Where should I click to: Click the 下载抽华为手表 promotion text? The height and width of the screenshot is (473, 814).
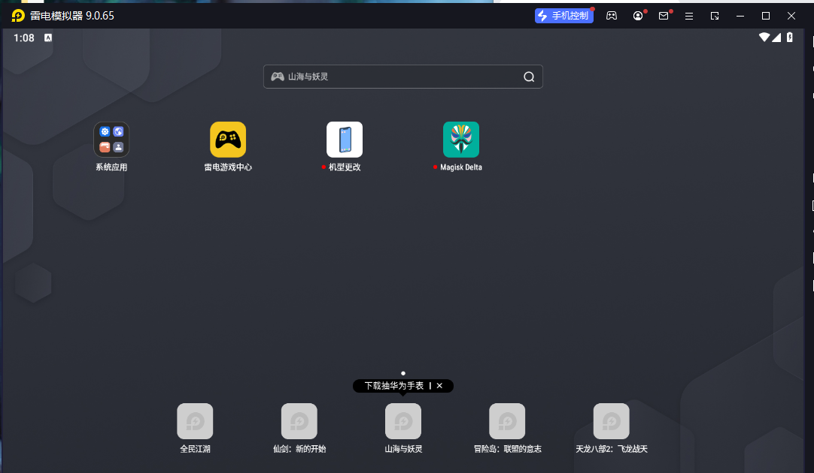coord(393,386)
